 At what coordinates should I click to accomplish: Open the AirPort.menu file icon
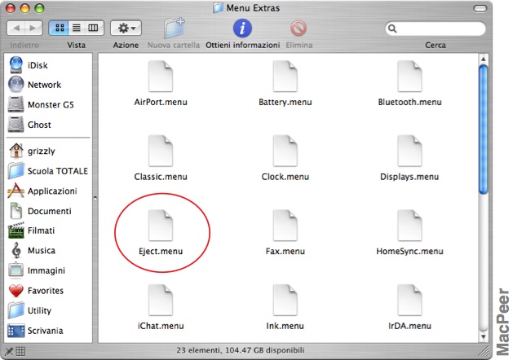pos(161,77)
